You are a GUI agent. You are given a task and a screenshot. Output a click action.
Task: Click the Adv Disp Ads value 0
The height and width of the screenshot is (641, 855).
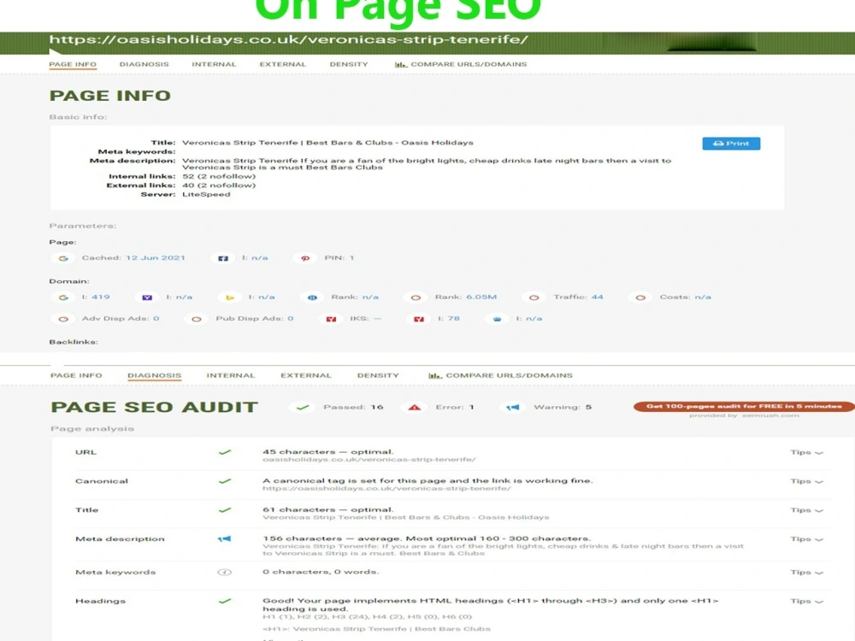pos(156,319)
